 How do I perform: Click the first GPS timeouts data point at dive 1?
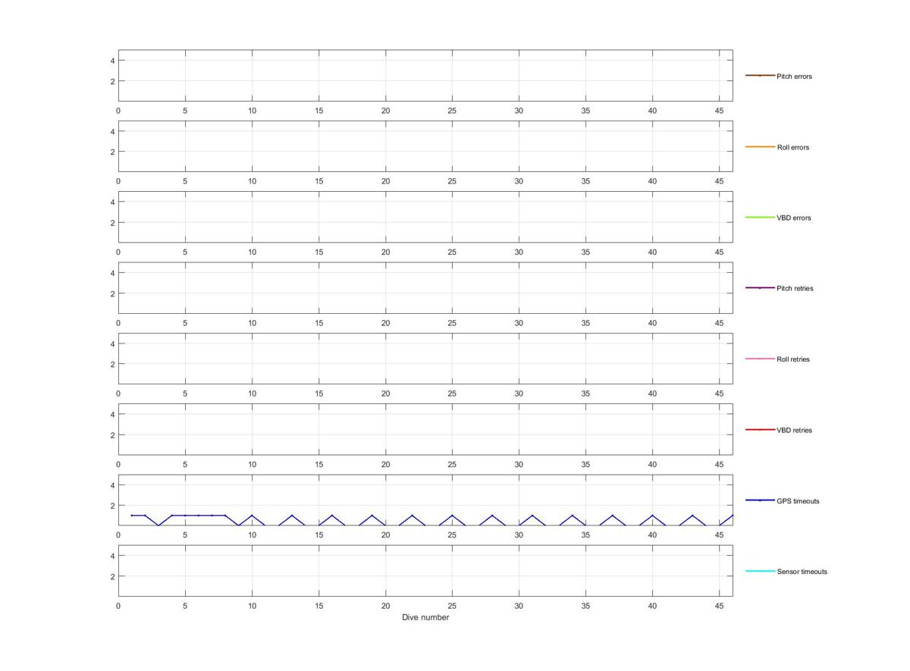(132, 516)
